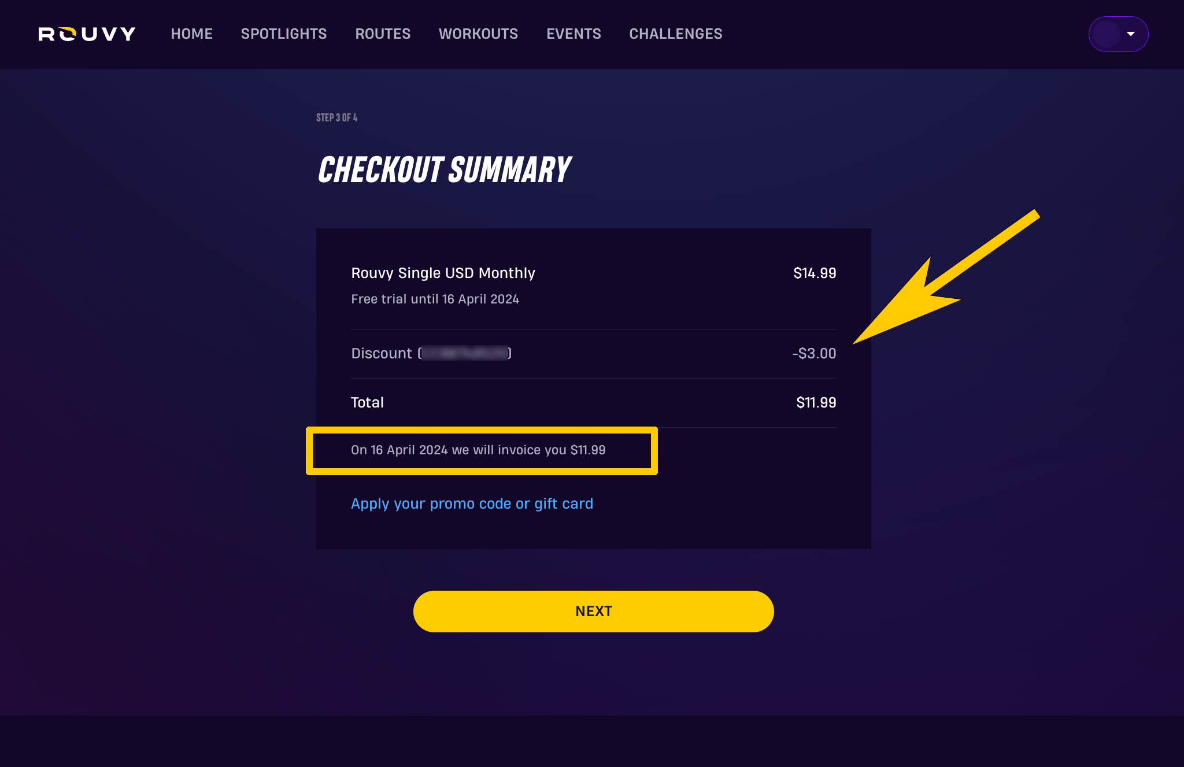Open the Spotlights section
1184x767 pixels.
[284, 34]
